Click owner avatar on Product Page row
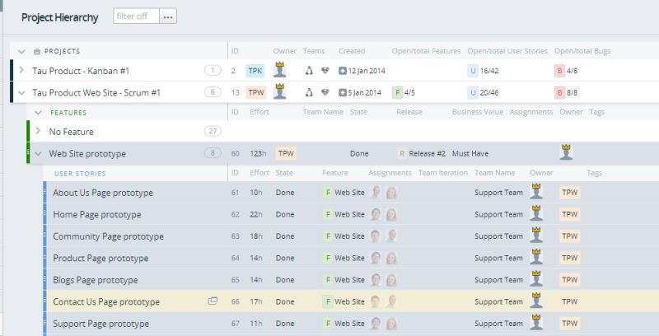This screenshot has width=659, height=336. pyautogui.click(x=536, y=257)
